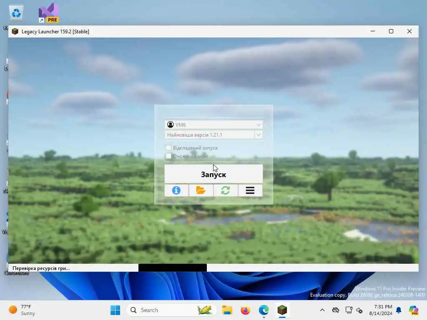Screen dimensions: 427x320
Task: Click the Перевірка ресурсів гри status text
Action: click(41, 268)
